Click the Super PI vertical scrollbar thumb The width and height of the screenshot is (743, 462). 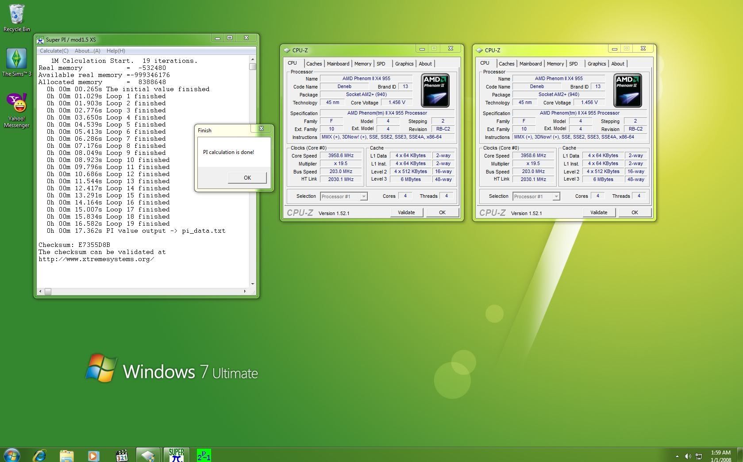(x=253, y=67)
